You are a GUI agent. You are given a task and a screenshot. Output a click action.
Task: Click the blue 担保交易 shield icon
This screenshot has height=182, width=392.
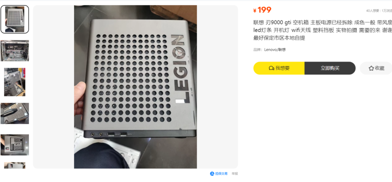tap(212, 174)
